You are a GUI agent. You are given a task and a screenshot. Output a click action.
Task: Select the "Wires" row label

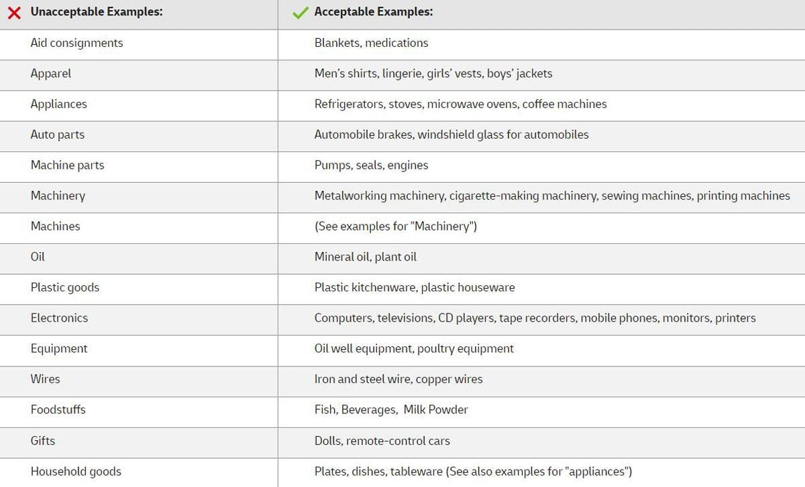[45, 379]
